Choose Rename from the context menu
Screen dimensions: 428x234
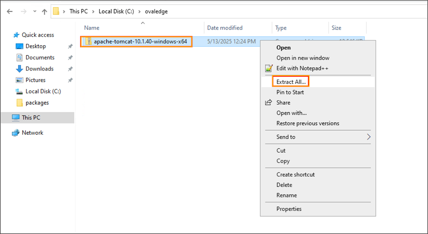[x=286, y=195]
